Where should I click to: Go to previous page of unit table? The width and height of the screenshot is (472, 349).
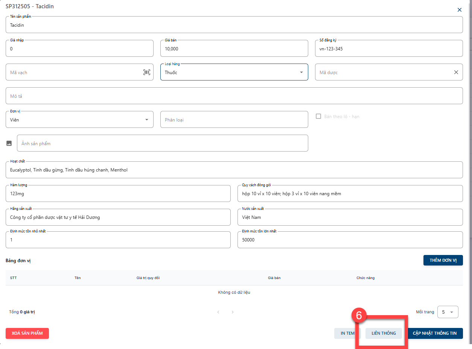pos(218,312)
